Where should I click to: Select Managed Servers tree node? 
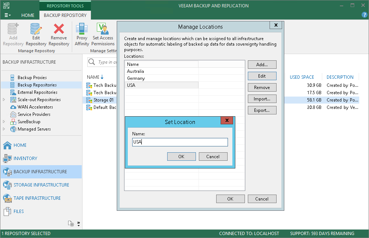pos(34,129)
